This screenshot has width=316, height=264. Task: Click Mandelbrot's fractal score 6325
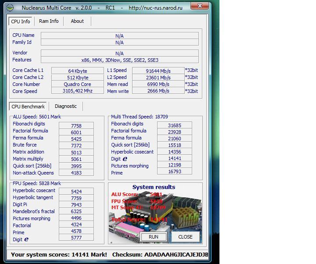click(76, 211)
